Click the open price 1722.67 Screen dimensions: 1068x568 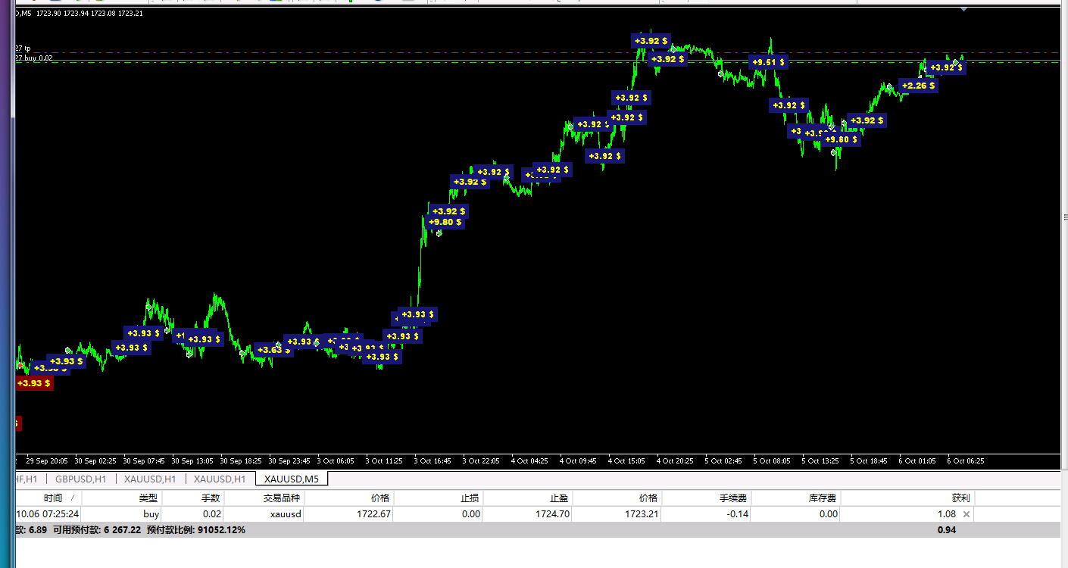tap(374, 514)
